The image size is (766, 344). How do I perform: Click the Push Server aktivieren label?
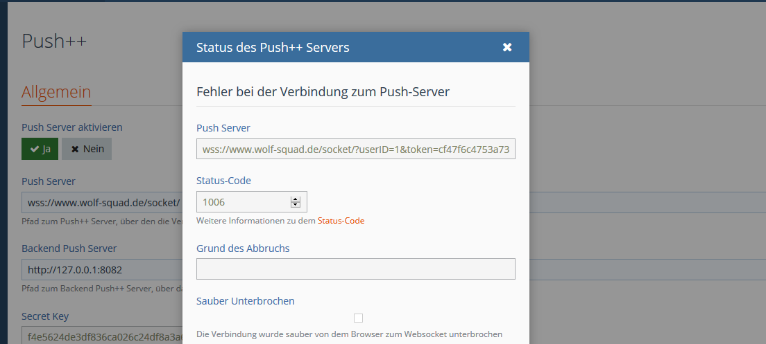[72, 127]
